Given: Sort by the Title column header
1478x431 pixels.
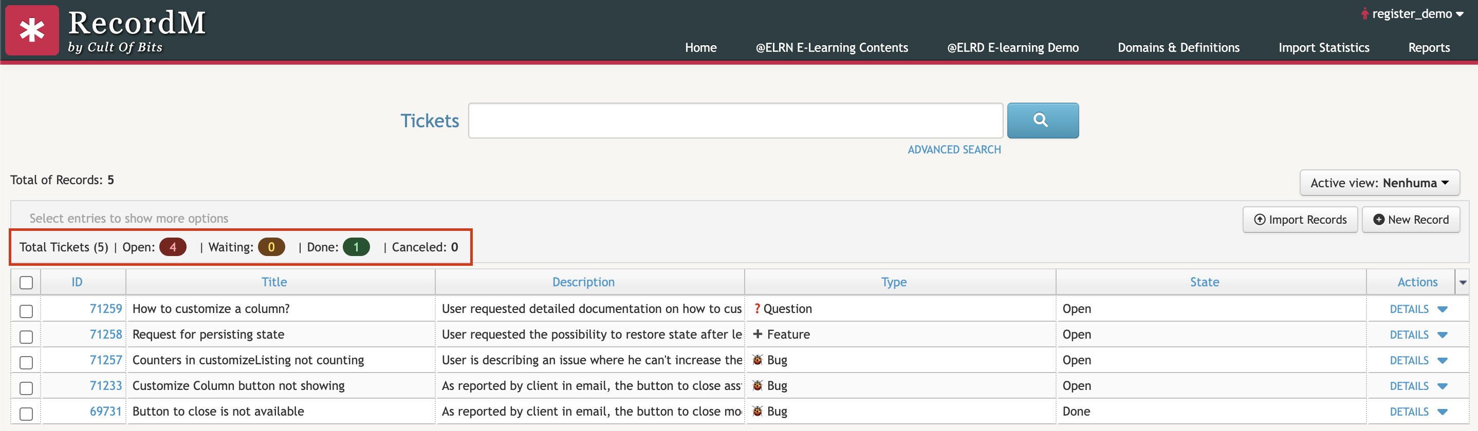Looking at the screenshot, I should [274, 282].
